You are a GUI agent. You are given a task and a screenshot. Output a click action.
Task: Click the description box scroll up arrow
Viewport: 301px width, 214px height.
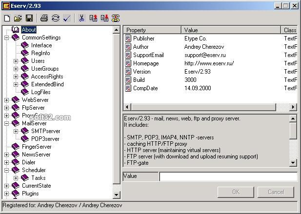coord(293,118)
